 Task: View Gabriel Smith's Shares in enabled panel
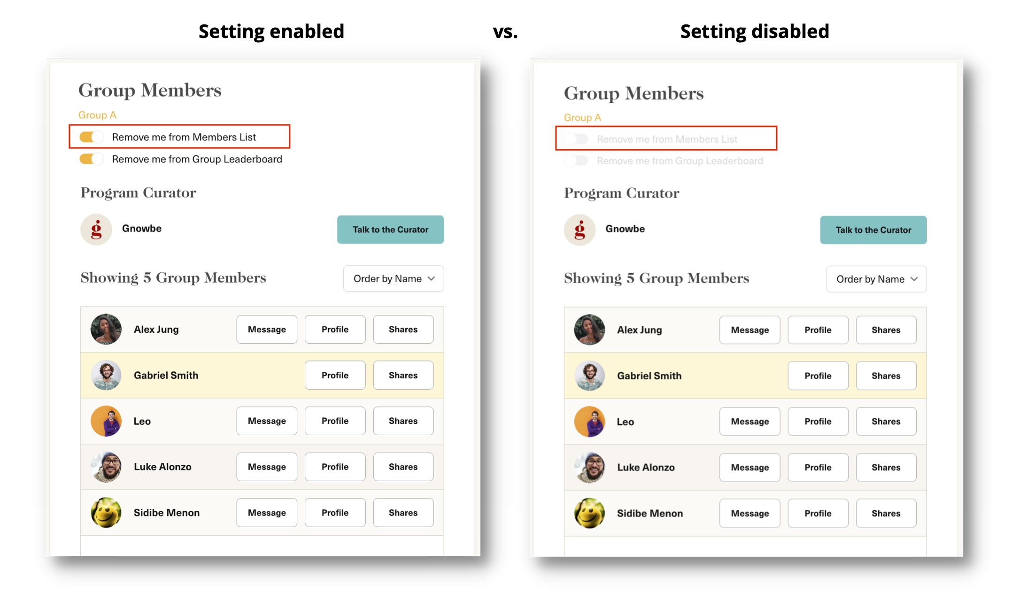(403, 375)
